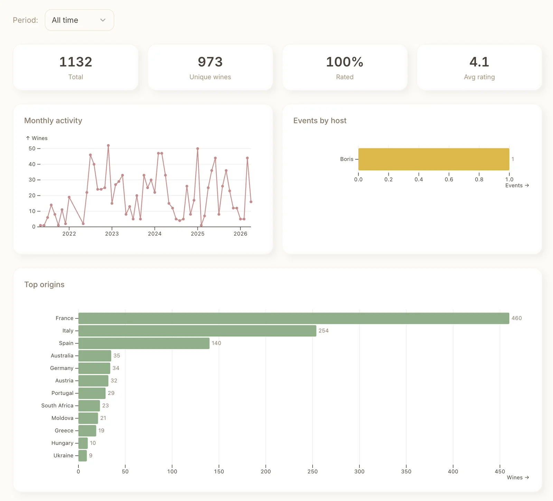Select the Boris bar in Events chart
This screenshot has width=553, height=501.
pyautogui.click(x=434, y=159)
